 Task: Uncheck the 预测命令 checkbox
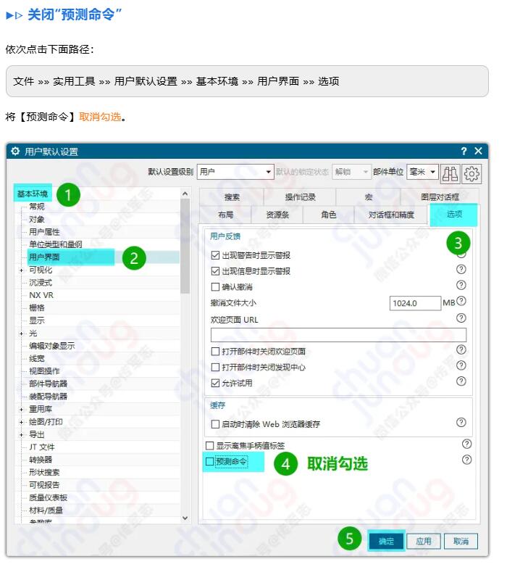click(x=211, y=461)
